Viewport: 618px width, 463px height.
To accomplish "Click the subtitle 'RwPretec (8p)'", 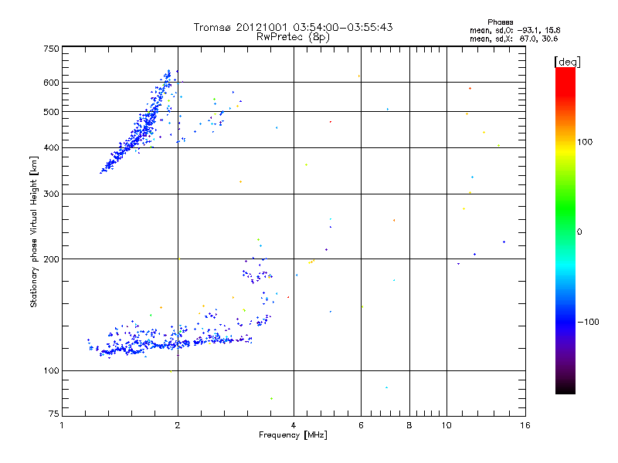I will pyautogui.click(x=293, y=37).
